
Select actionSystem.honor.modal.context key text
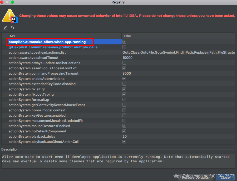pyautogui.click(x=37, y=110)
